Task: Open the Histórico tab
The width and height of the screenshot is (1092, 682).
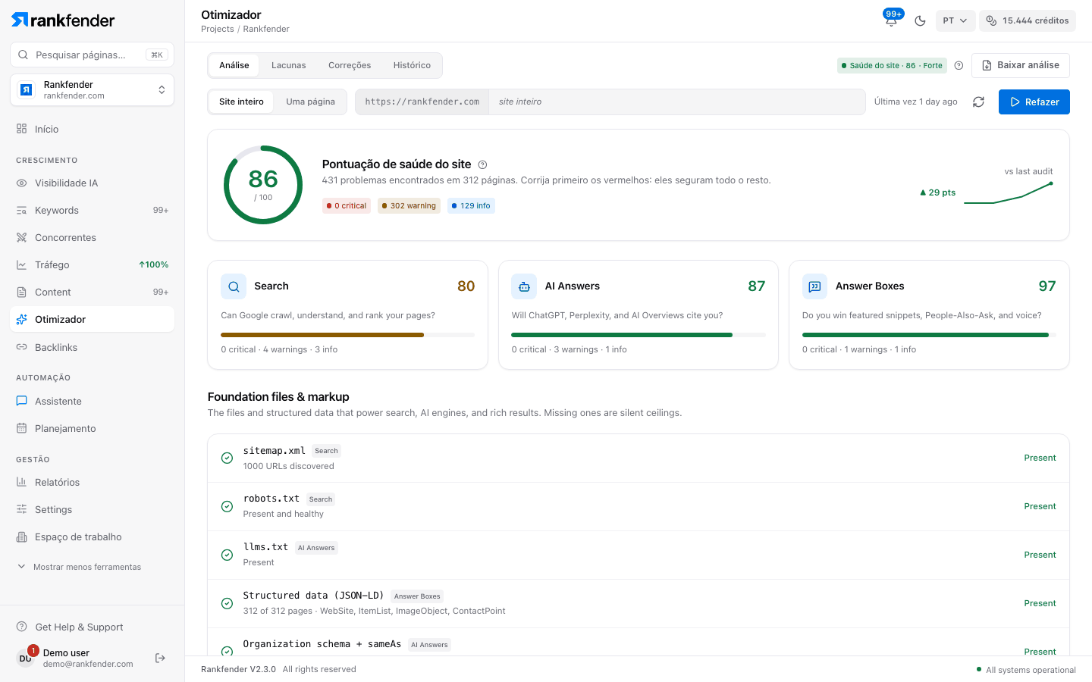Action: click(x=412, y=65)
